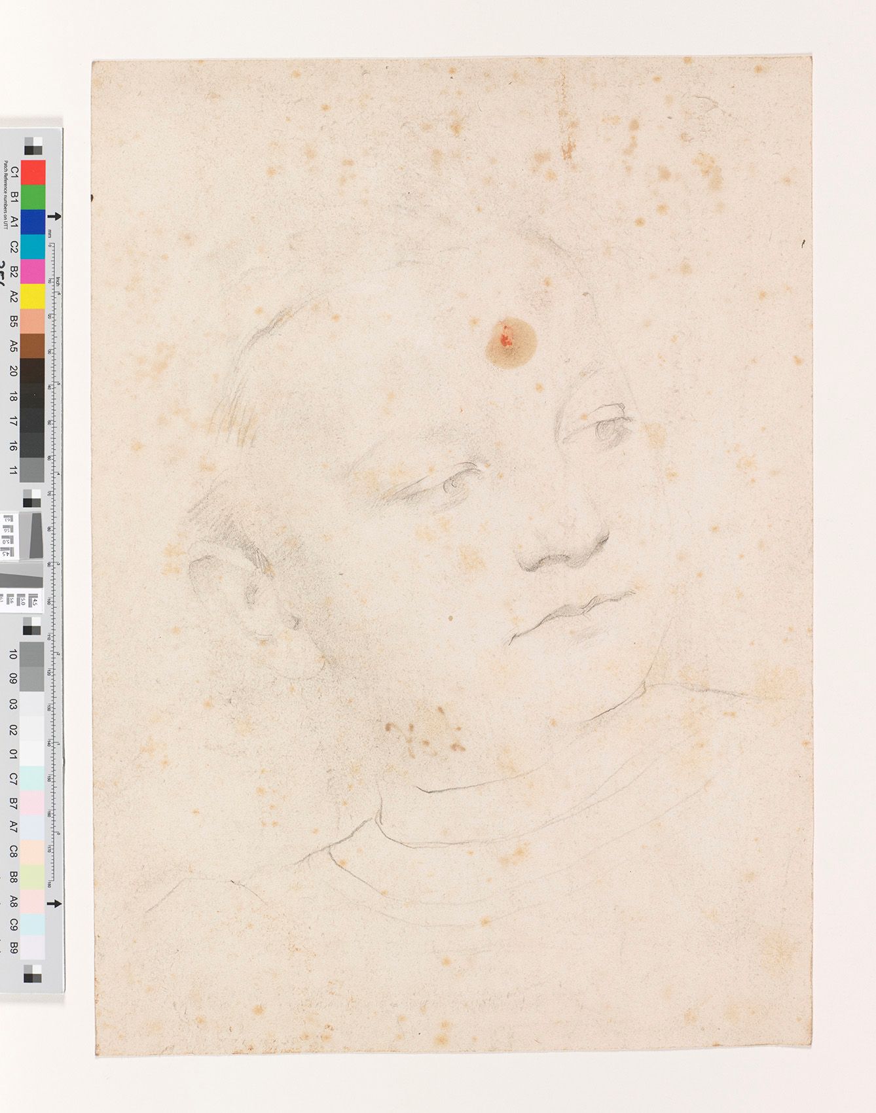Click the gray patch labeled 10
Viewport: 876px width, 1113px height.
[33, 654]
